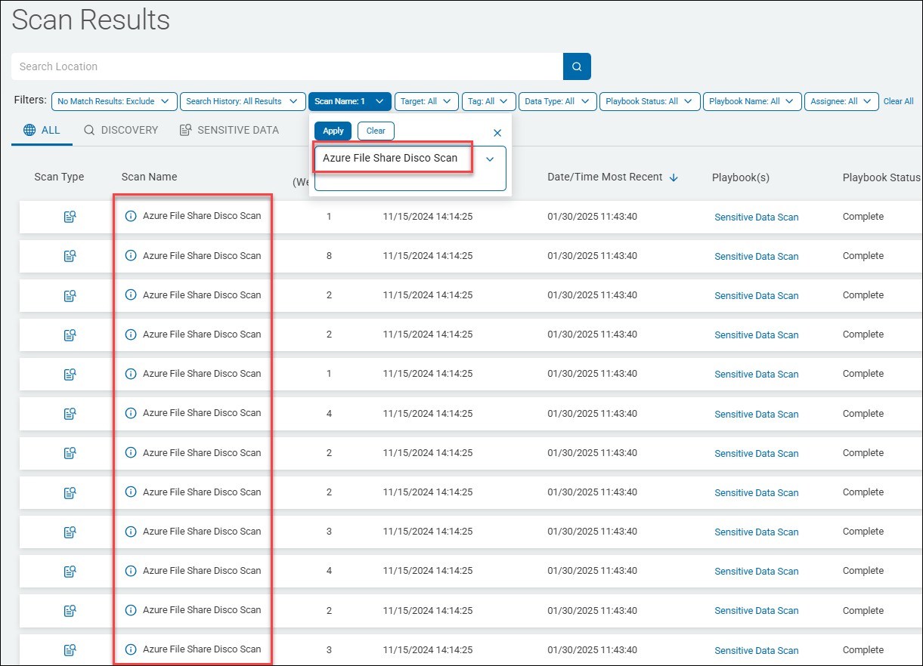Viewport: 923px width, 666px height.
Task: Expand the Playbook Status: All filter
Action: (x=649, y=101)
